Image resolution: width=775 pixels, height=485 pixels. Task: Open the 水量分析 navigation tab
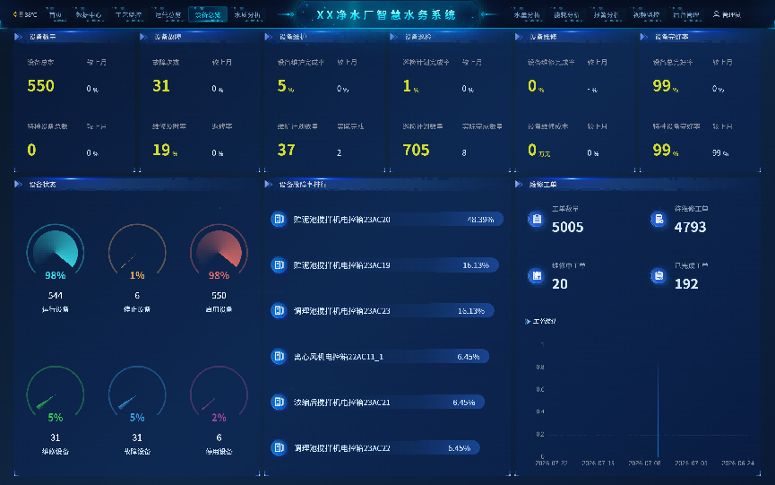527,15
